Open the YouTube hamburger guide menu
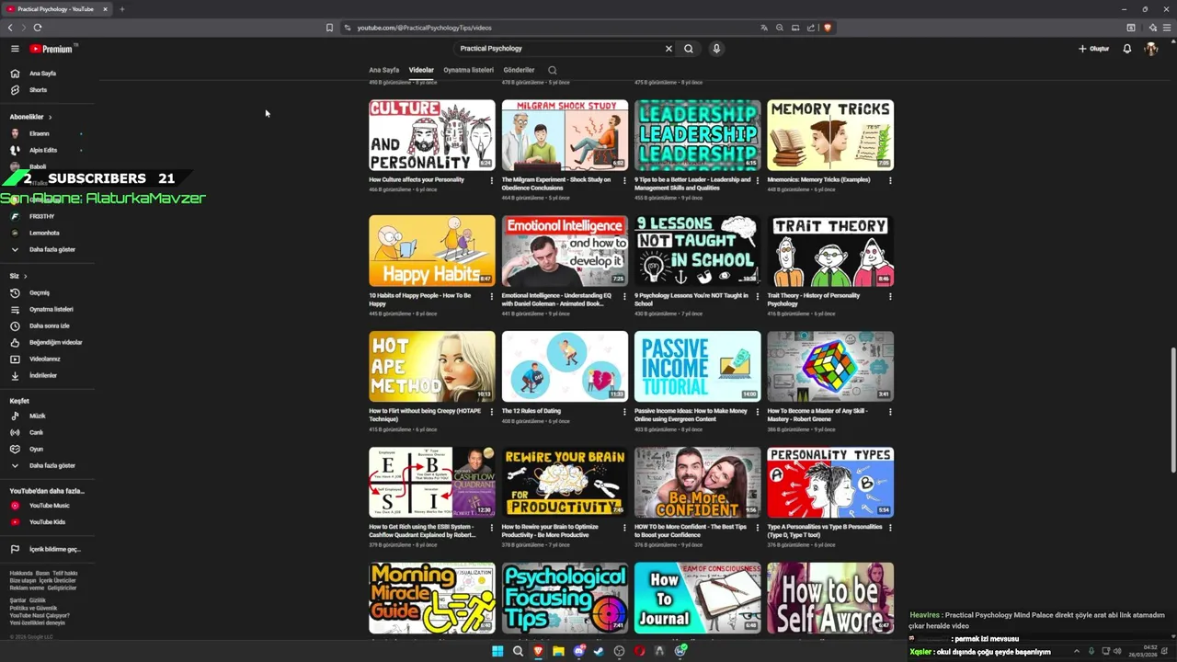 [15, 49]
